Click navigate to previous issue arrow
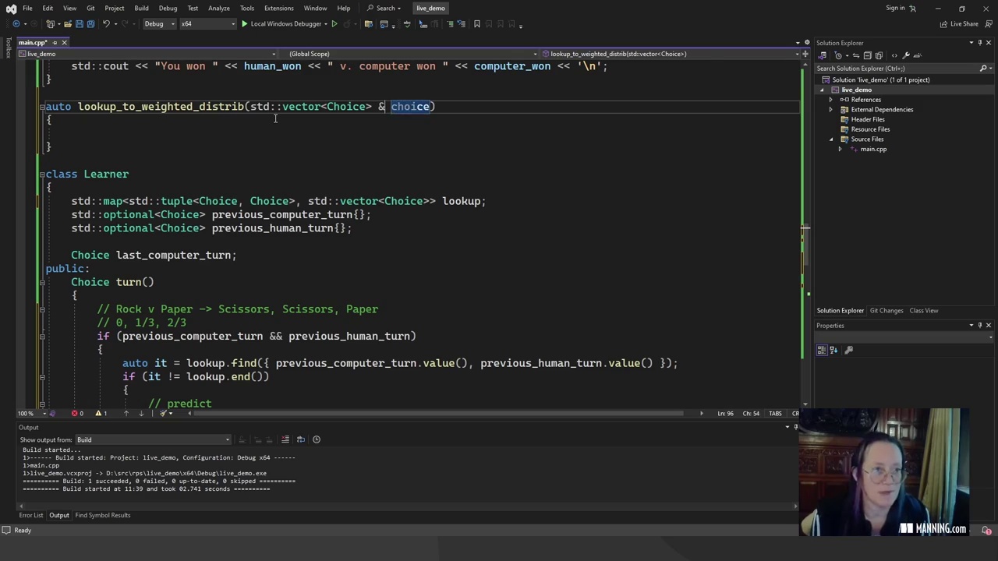This screenshot has height=561, width=998. pos(126,413)
